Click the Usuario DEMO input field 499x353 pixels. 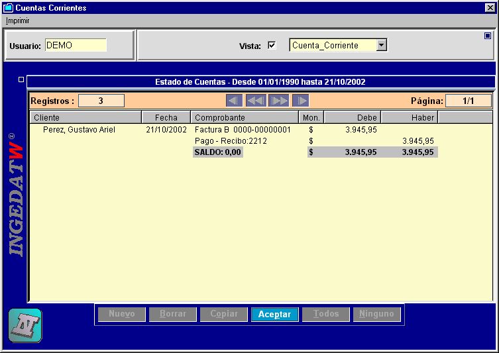click(76, 45)
